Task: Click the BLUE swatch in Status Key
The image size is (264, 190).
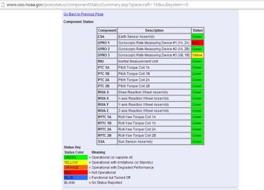Action: point(76,177)
